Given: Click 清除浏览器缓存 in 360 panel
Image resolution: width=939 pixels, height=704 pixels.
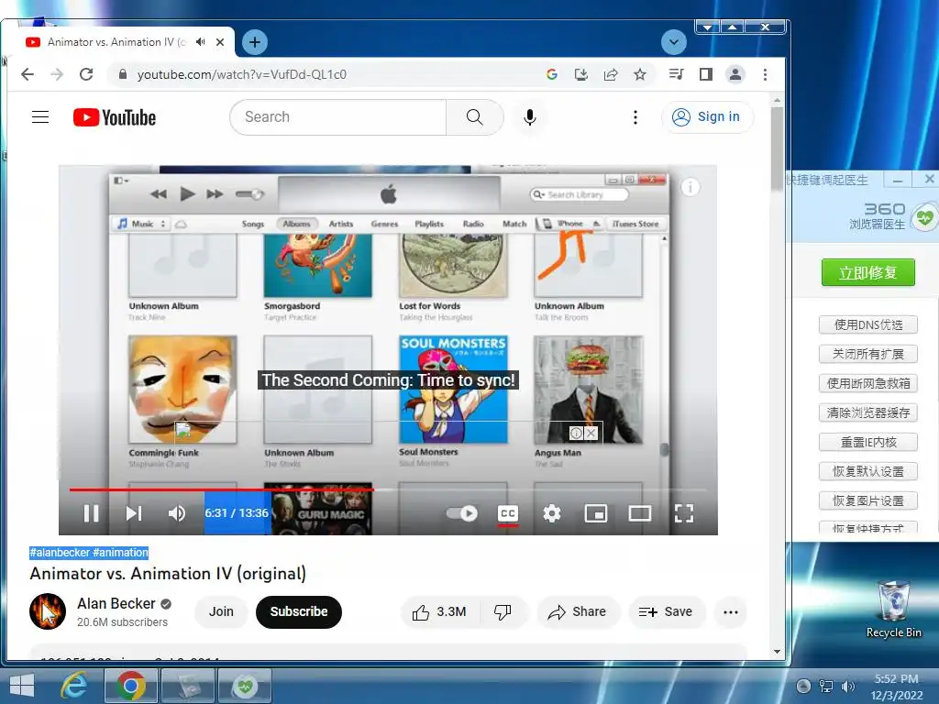Looking at the screenshot, I should point(867,412).
